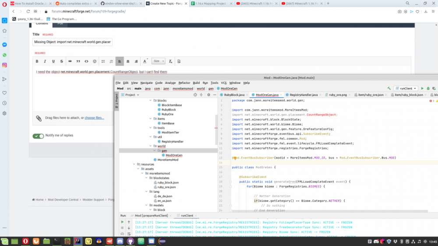Remove formatting in the forum editor

point(170,61)
